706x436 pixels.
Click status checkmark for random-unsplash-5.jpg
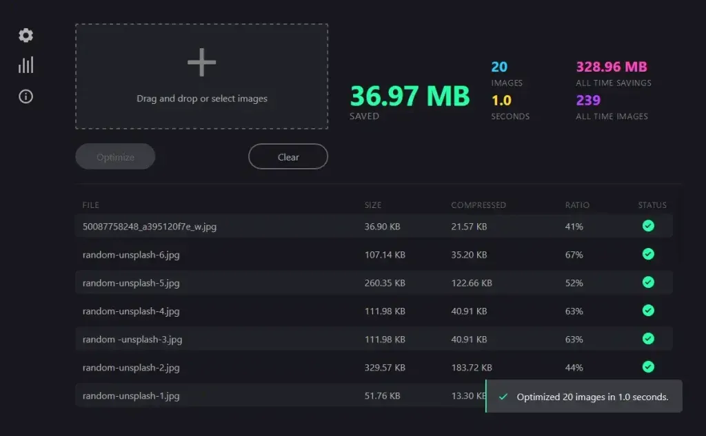648,282
